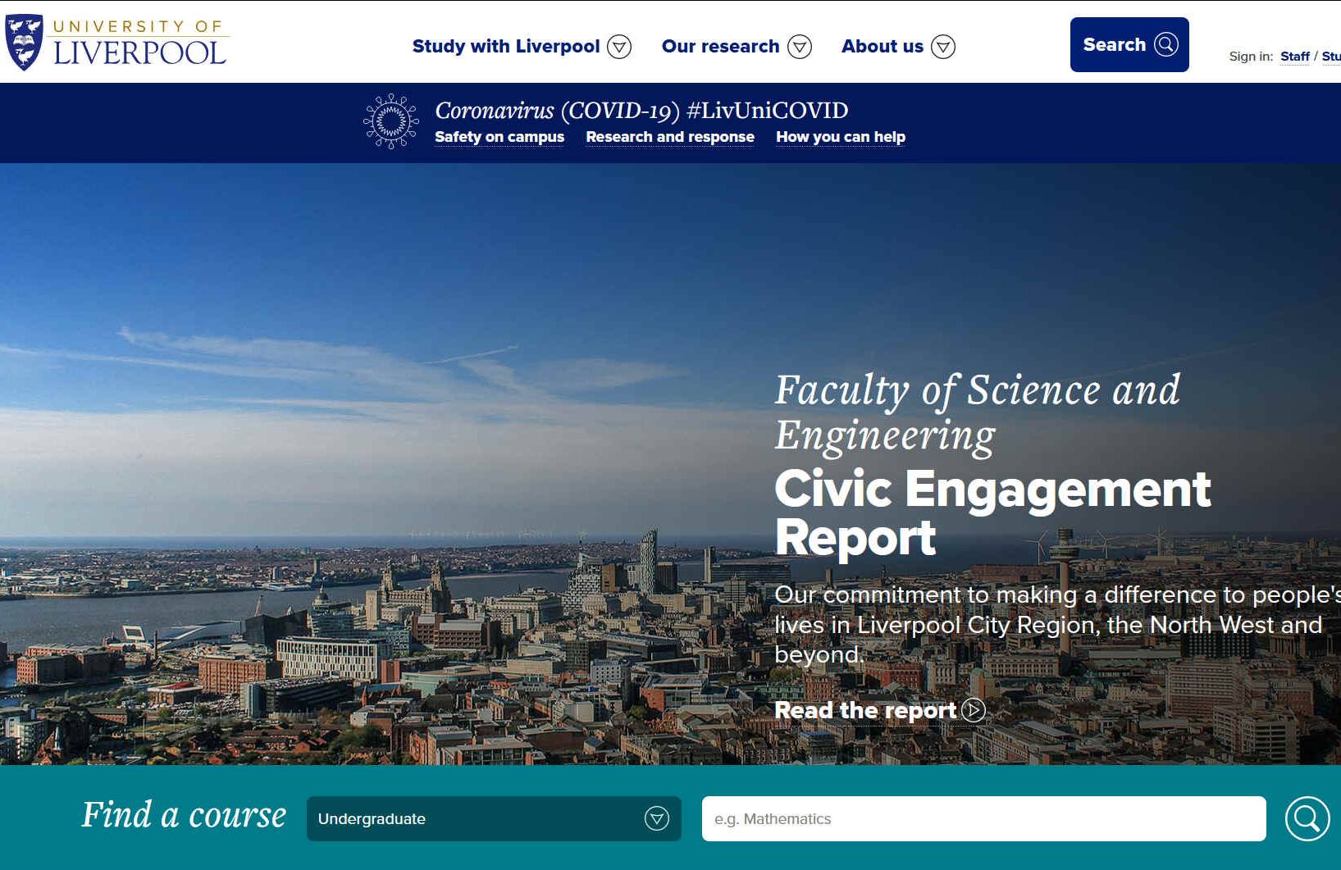
Task: Click the Read the report link
Action: (879, 710)
